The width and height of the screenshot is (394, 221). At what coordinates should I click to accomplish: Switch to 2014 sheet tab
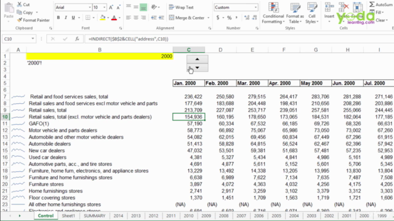(x=118, y=215)
